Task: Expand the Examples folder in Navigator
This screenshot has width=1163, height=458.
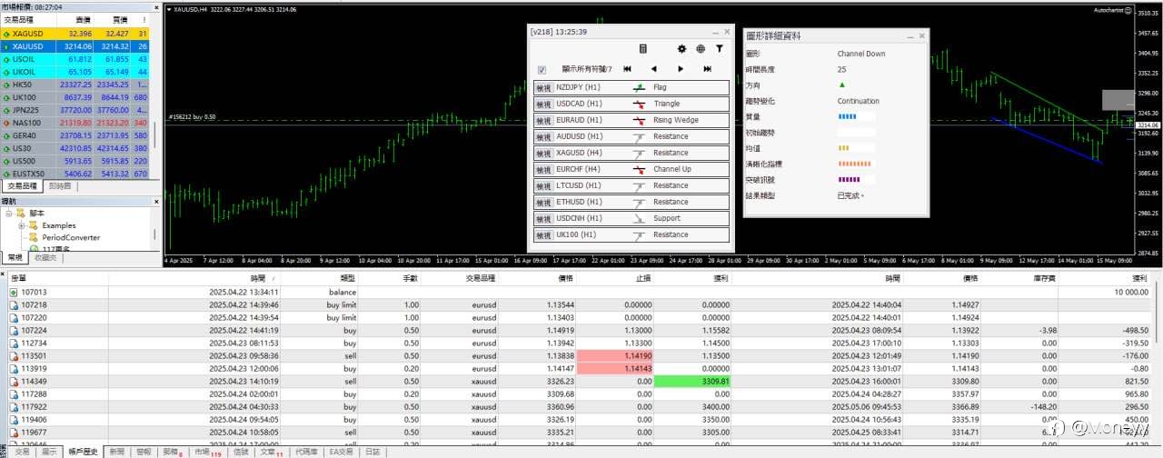Action: pyautogui.click(x=21, y=225)
